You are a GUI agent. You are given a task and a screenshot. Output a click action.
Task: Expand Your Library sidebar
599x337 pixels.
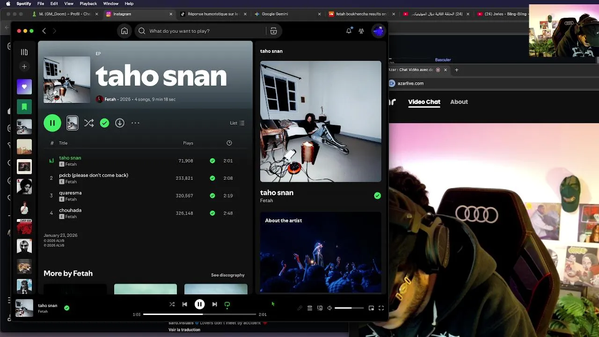click(24, 52)
